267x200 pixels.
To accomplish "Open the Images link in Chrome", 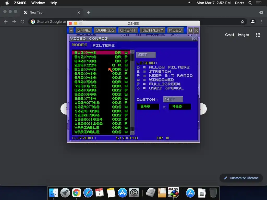I will point(243,35).
